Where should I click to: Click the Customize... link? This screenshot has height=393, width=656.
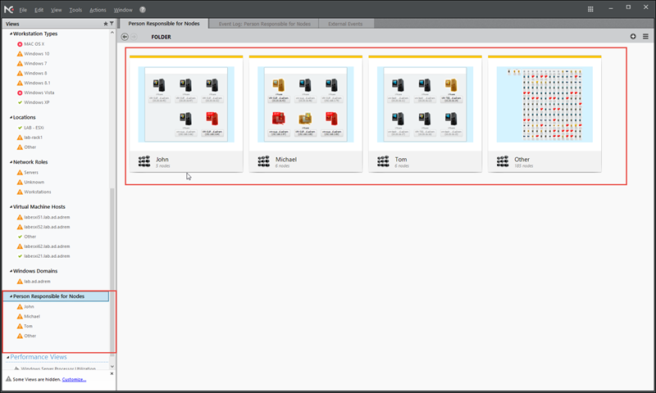click(x=74, y=379)
